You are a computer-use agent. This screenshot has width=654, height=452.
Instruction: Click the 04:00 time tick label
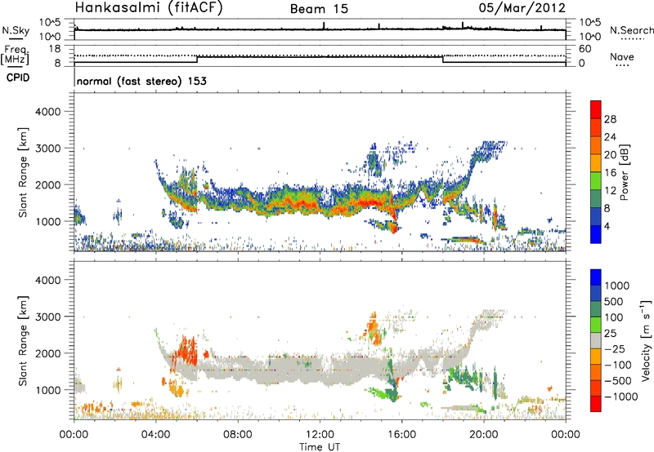click(156, 435)
